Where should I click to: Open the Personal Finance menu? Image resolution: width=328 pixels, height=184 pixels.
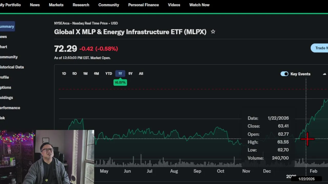[x=143, y=5]
